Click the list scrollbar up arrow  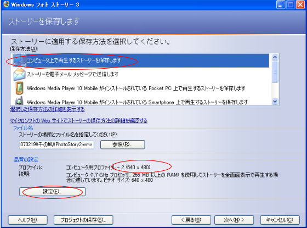coord(275,57)
